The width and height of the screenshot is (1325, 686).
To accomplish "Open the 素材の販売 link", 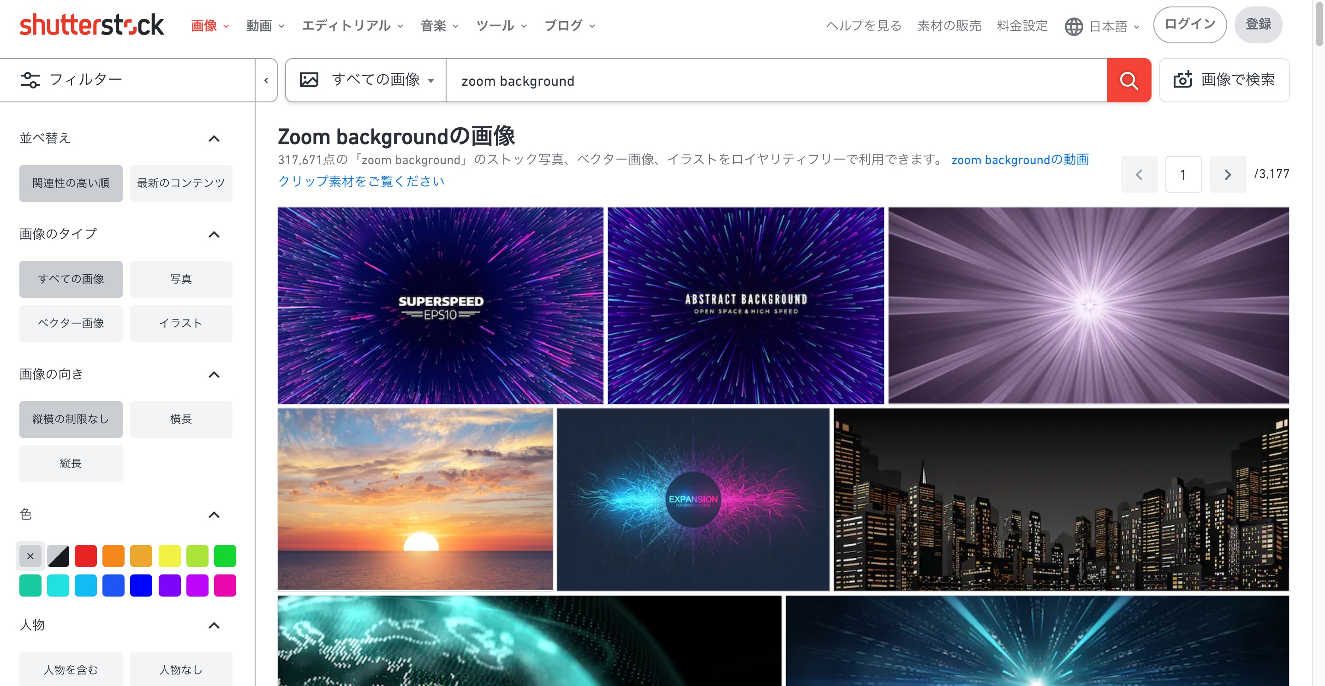I will pyautogui.click(x=949, y=26).
